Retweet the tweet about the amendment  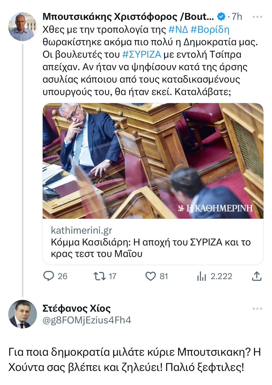click(100, 276)
